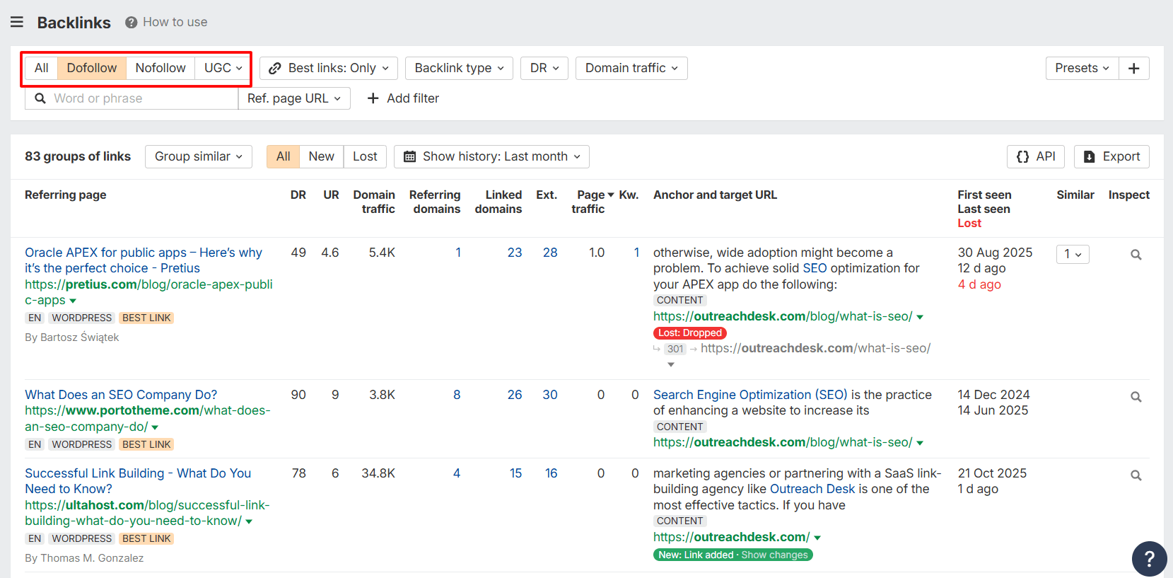Open the DR filter dropdown

click(544, 68)
